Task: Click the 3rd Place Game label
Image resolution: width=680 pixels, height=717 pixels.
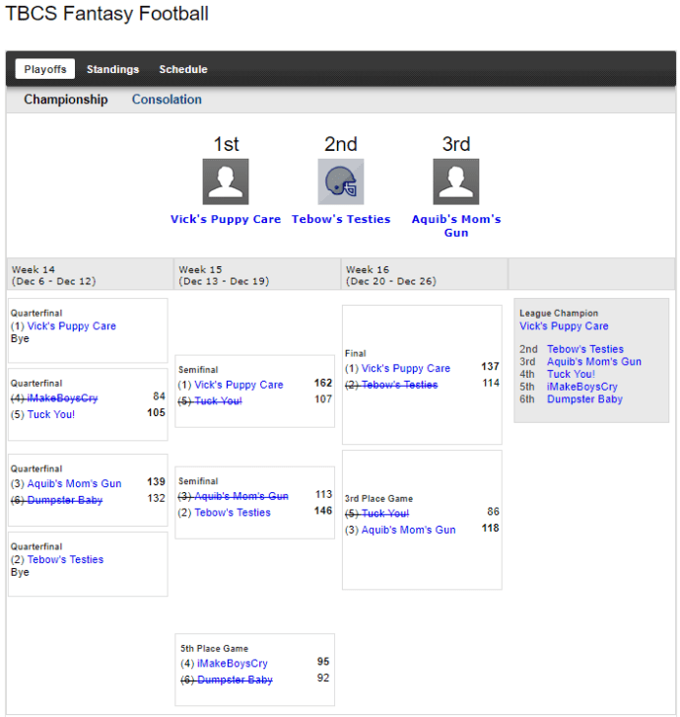Action: click(x=378, y=498)
